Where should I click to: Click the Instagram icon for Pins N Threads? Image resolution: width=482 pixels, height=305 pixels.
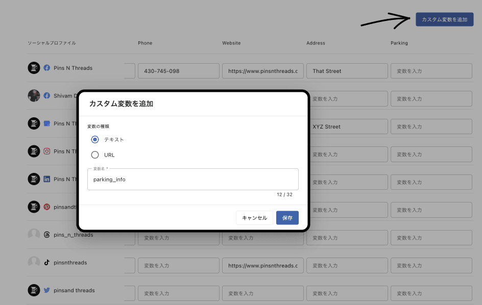47,151
